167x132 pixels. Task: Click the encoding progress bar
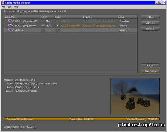82,119
